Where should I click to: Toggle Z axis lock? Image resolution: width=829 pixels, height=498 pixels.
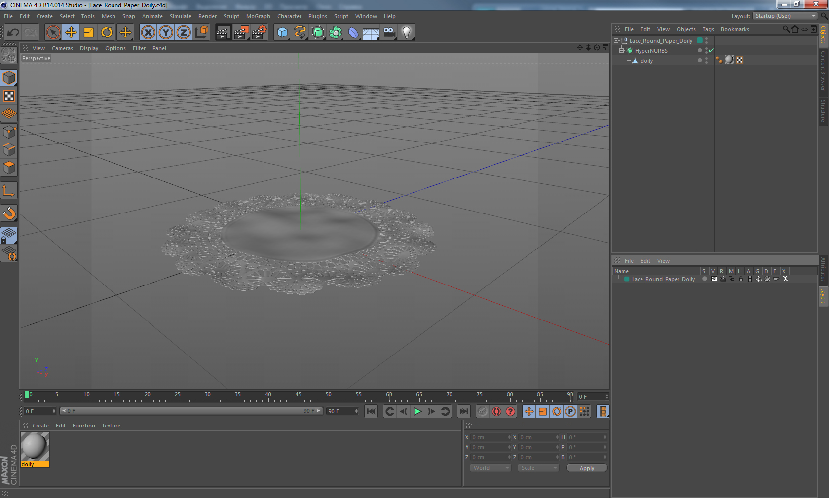click(184, 33)
